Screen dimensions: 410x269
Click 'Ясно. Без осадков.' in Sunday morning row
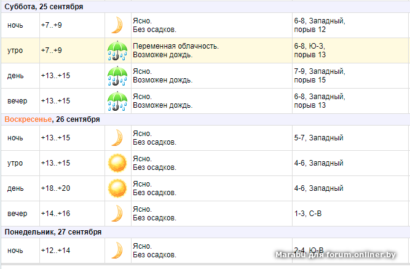(x=154, y=163)
